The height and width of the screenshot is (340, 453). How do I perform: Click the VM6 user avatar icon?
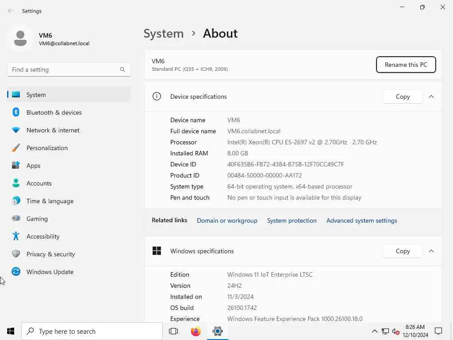coord(20,39)
